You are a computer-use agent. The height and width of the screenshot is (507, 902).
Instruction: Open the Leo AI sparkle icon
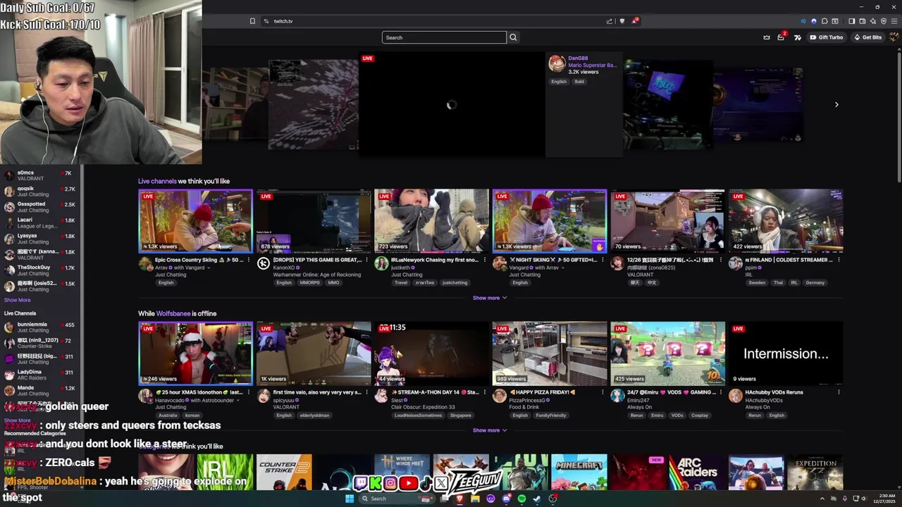[x=873, y=21]
